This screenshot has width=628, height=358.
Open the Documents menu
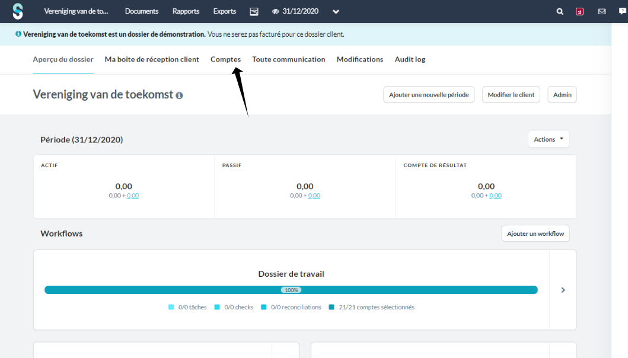click(142, 11)
